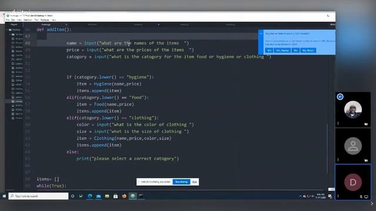
Task: Select the Project panel tab
Action: (x=14, y=25)
